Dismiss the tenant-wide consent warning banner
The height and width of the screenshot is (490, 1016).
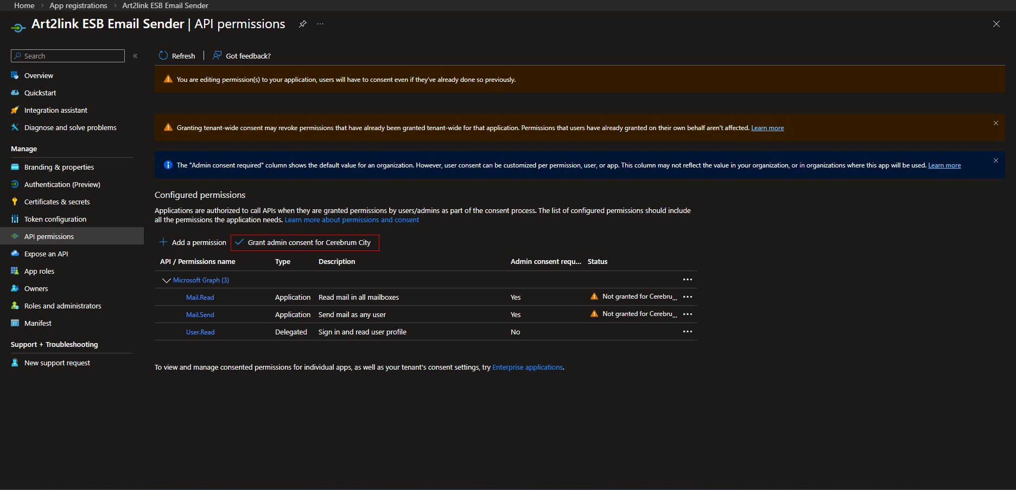coord(996,123)
